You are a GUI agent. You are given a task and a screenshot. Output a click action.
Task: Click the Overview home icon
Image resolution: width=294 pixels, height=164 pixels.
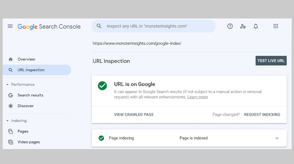(x=11, y=59)
